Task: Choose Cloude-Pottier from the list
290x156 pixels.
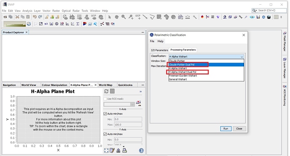Action: tap(206, 61)
